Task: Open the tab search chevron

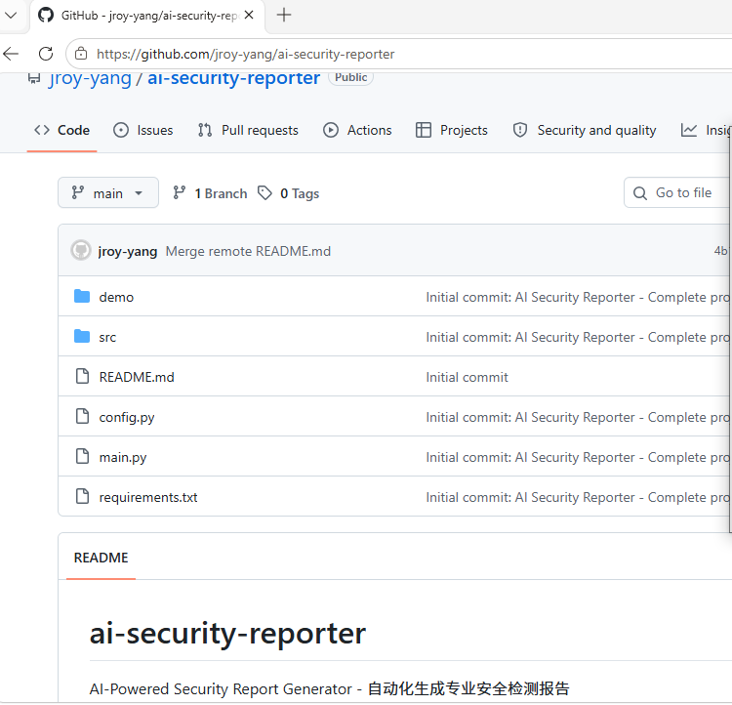Action: [11, 16]
